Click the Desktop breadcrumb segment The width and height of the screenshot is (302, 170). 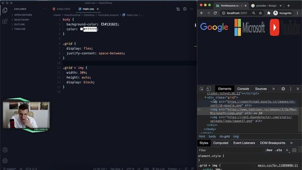(89, 15)
